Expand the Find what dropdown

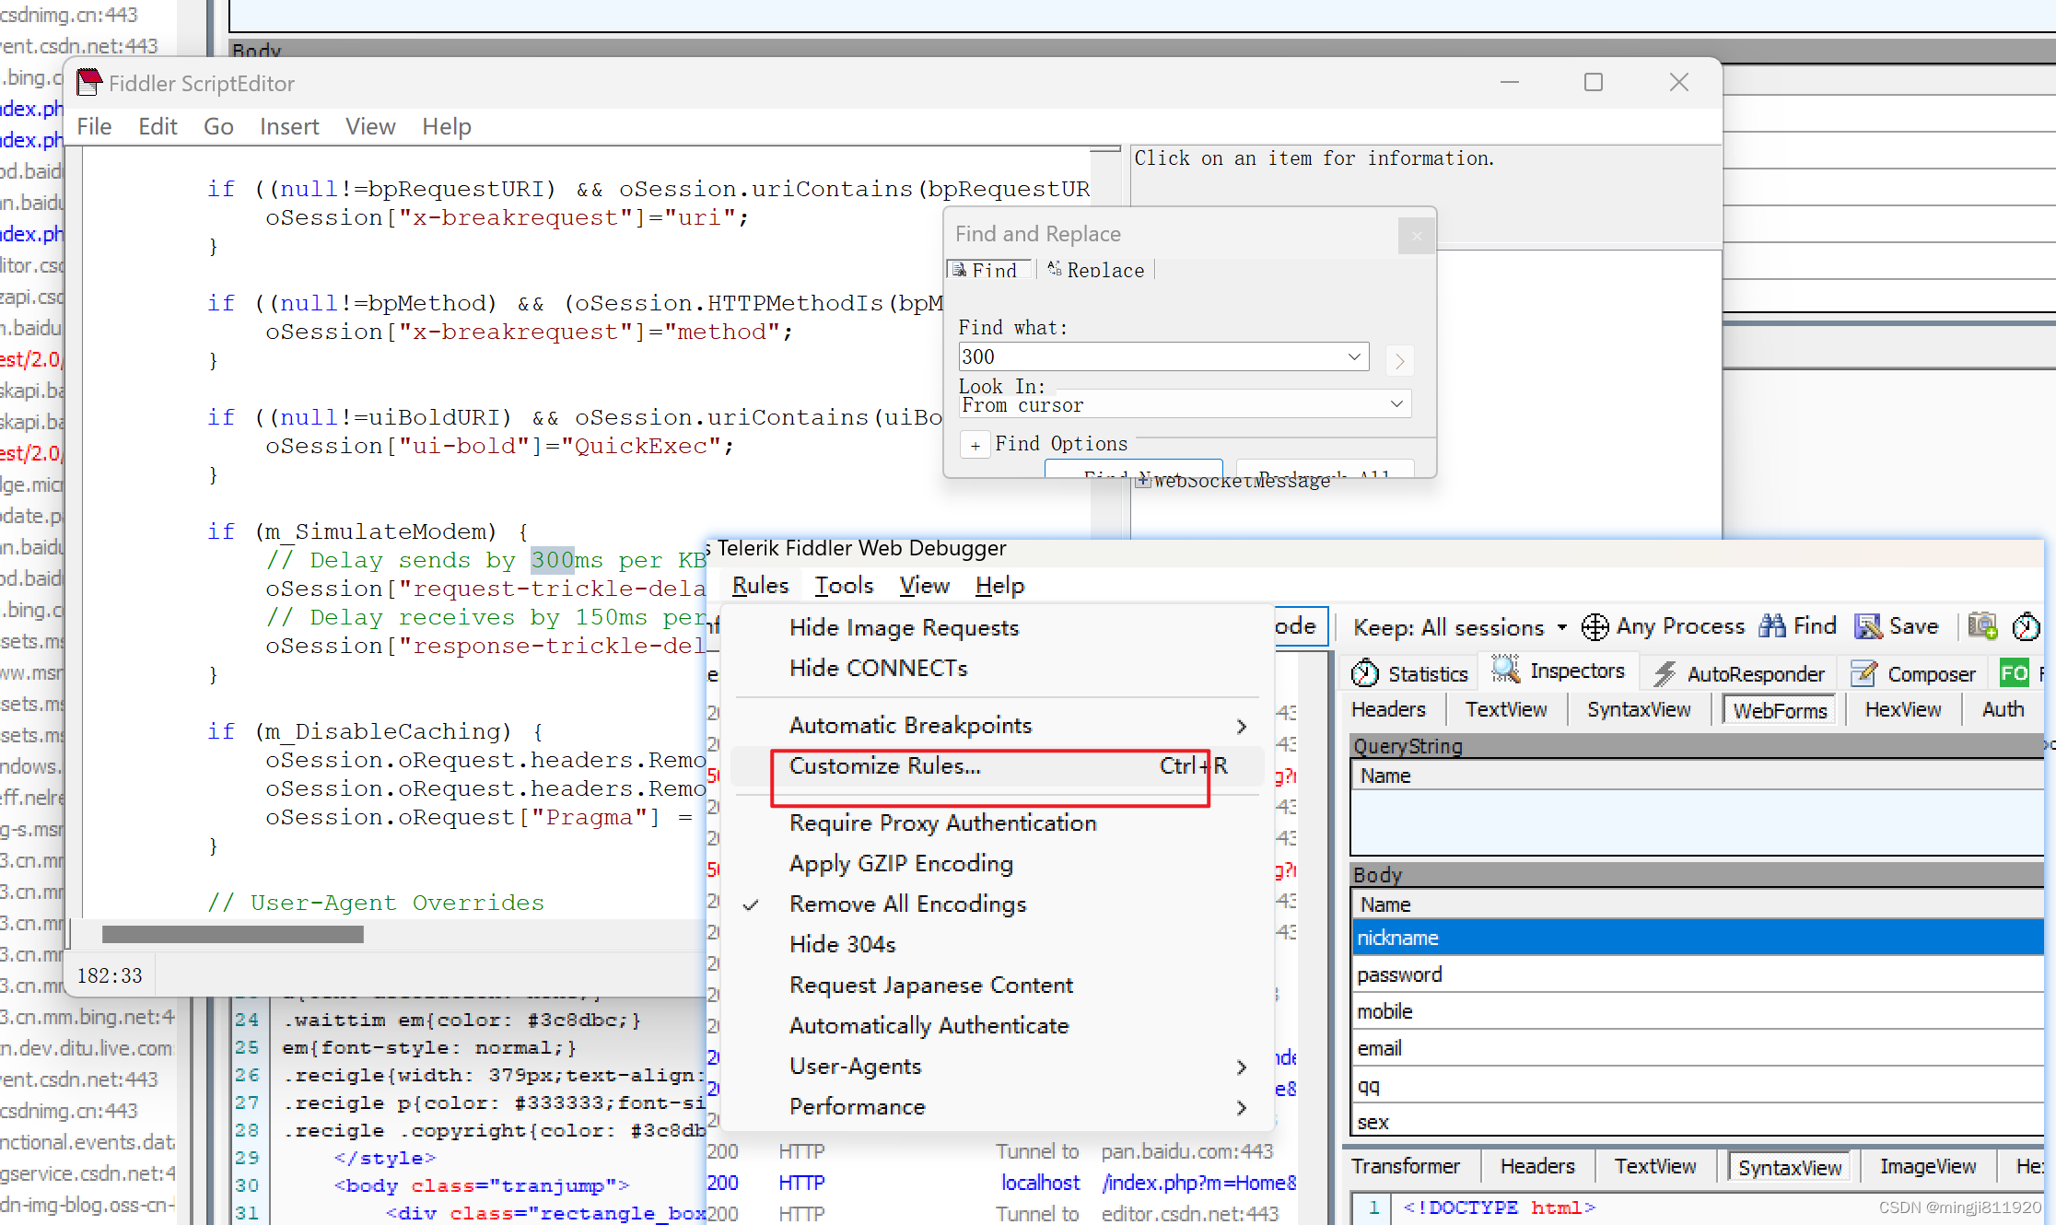pos(1354,356)
